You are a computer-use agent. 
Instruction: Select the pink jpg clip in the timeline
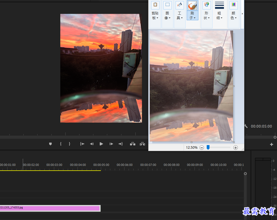pyautogui.click(x=50, y=208)
